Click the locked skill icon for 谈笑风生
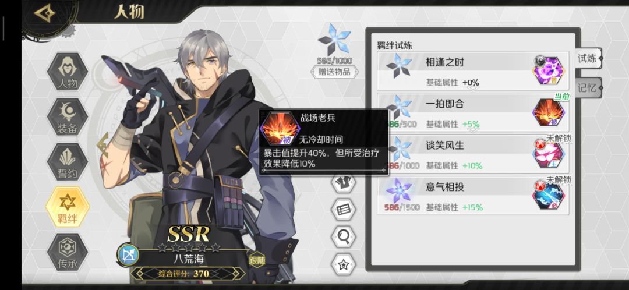This screenshot has height=290, width=629. tap(549, 154)
